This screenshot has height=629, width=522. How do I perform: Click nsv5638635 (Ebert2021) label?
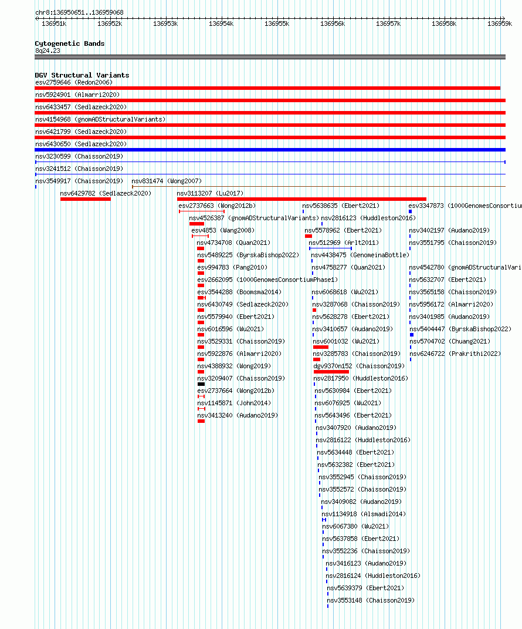coord(341,206)
